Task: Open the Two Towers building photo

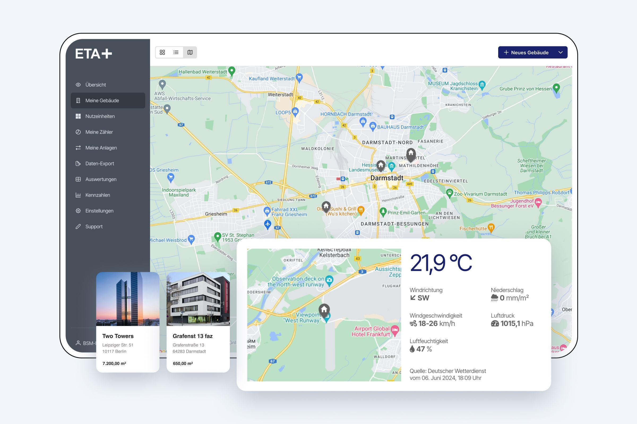Action: click(128, 299)
